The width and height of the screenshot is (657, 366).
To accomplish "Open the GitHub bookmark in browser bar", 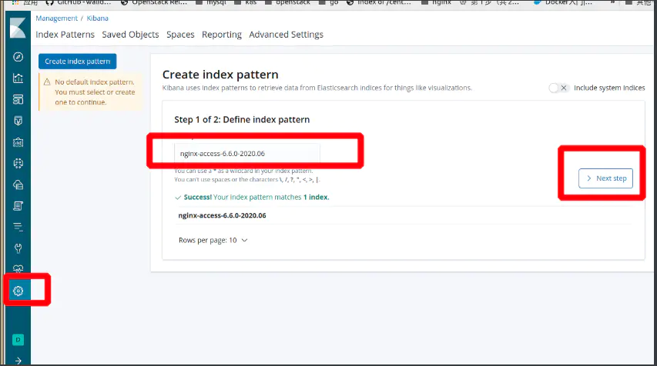I will click(79, 2).
